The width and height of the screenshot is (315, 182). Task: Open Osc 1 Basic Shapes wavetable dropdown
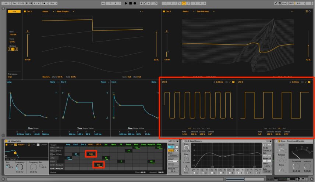pos(65,11)
